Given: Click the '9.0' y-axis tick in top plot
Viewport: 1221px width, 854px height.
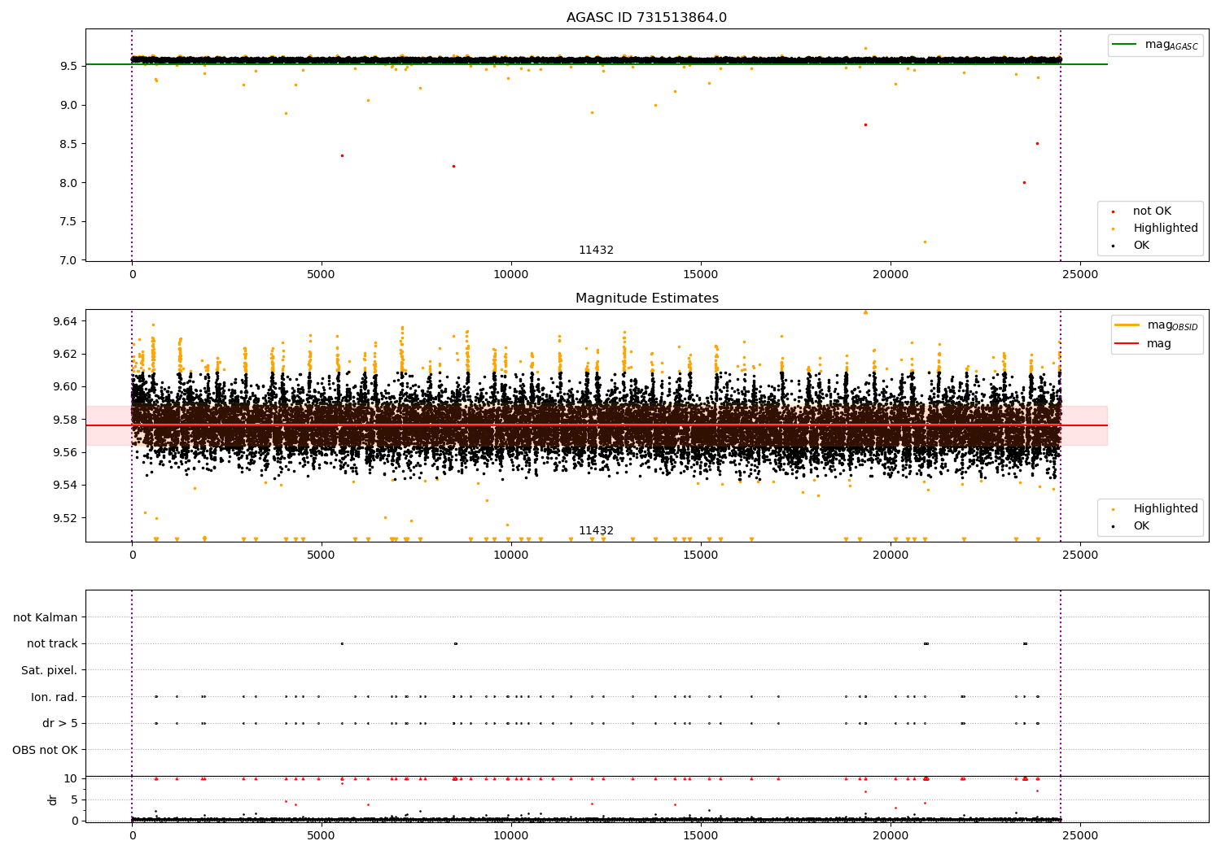Looking at the screenshot, I should click(x=69, y=105).
